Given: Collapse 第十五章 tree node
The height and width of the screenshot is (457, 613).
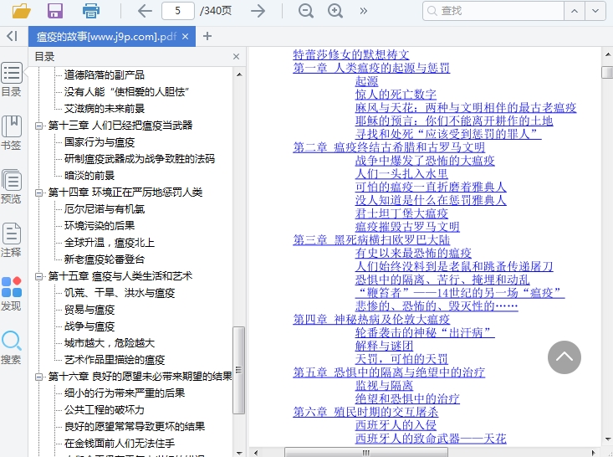Looking at the screenshot, I should pos(38,276).
